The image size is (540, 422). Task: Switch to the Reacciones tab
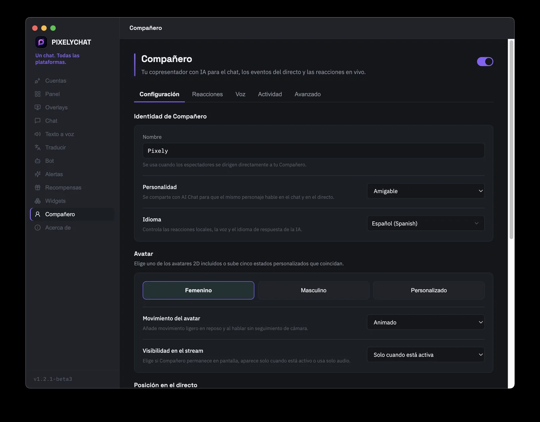[x=207, y=94]
